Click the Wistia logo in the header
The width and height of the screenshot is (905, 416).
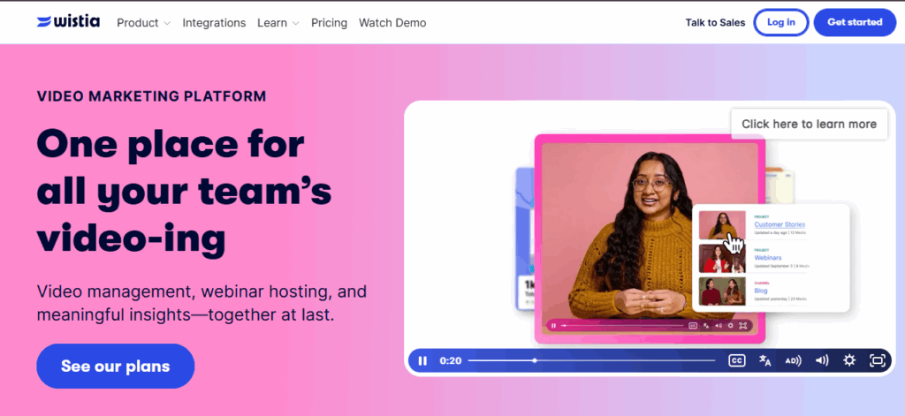tap(68, 22)
